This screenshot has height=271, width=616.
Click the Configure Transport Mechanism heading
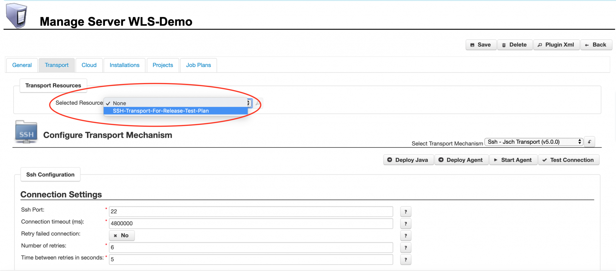point(108,135)
